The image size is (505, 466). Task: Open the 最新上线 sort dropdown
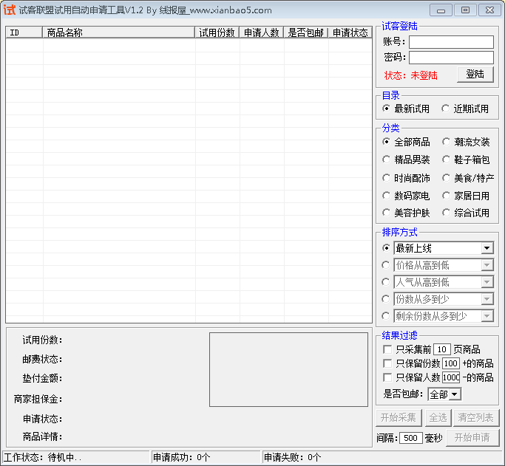(487, 248)
